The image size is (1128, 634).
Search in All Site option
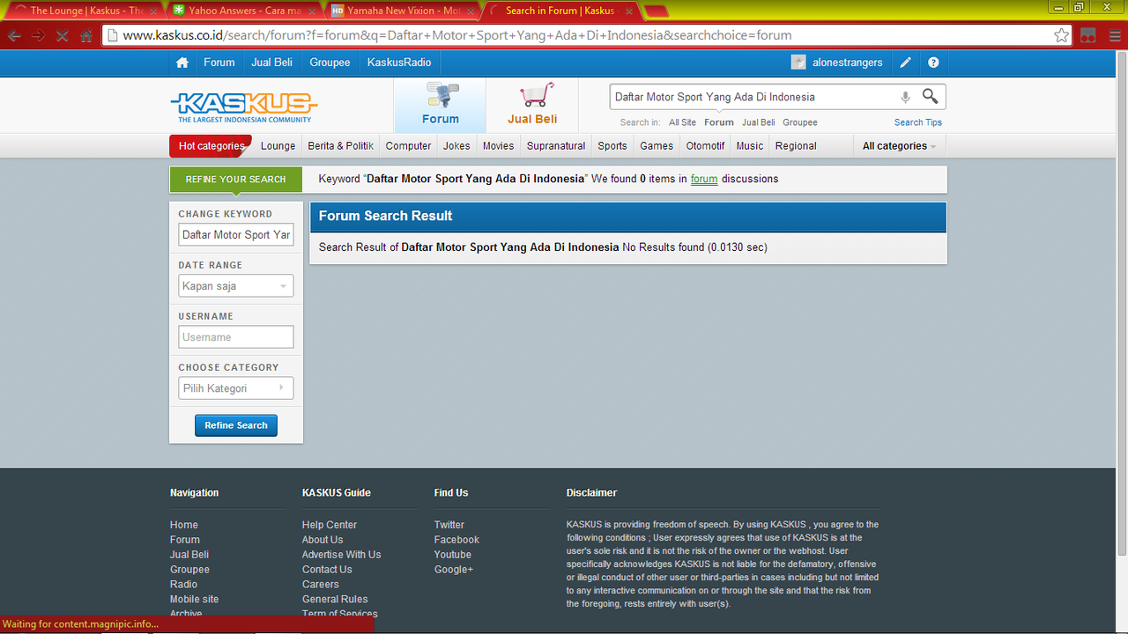(x=682, y=122)
